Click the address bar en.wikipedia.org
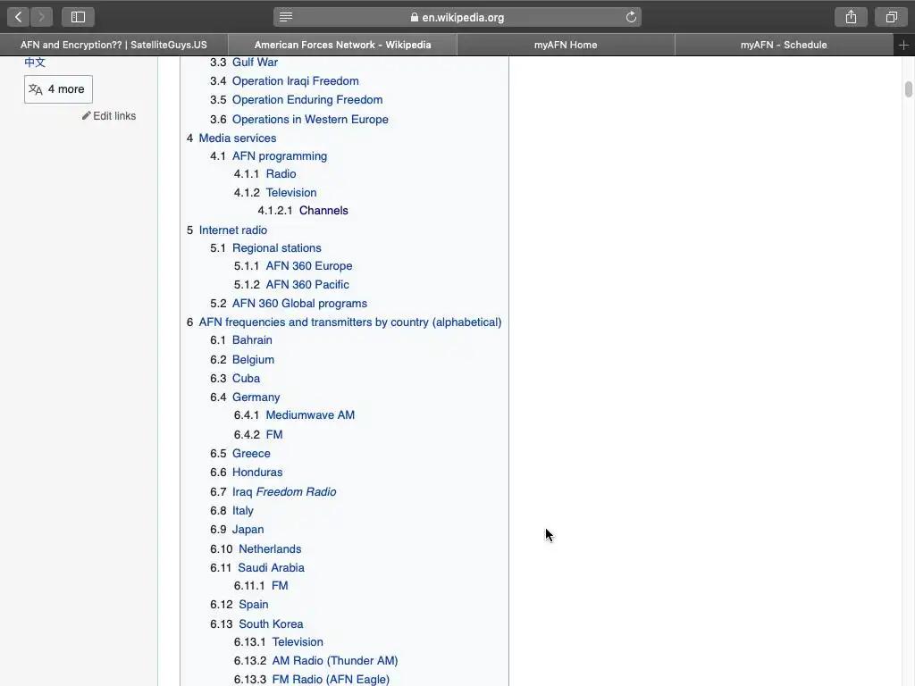 (x=457, y=17)
